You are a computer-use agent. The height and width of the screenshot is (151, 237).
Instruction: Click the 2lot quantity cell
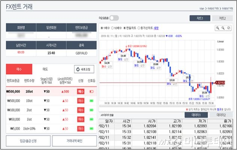(x=29, y=110)
